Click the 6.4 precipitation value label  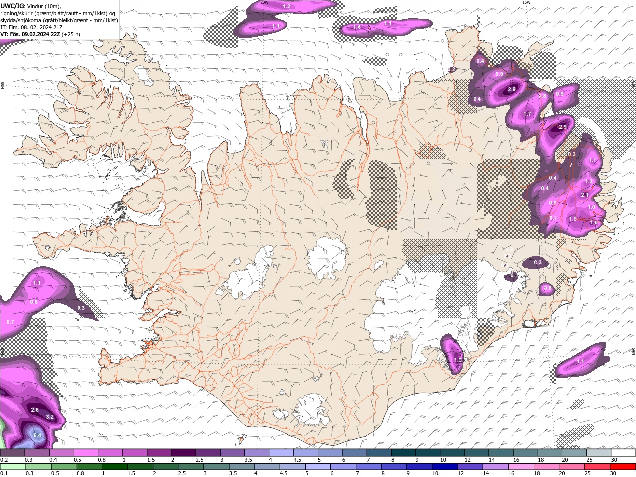[37, 435]
